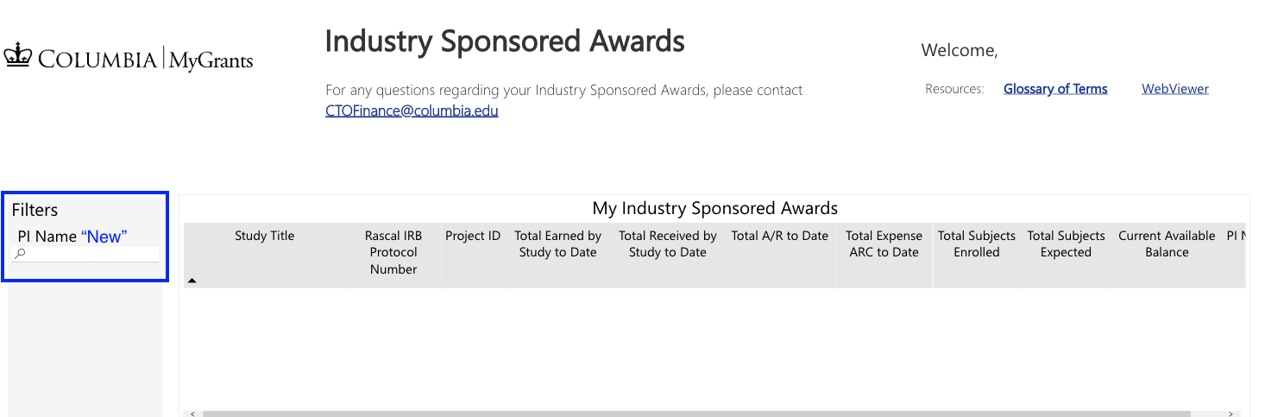Screen dimensions: 1265x417
Task: Click the magnifier icon in PI Name filter
Action: (x=21, y=254)
